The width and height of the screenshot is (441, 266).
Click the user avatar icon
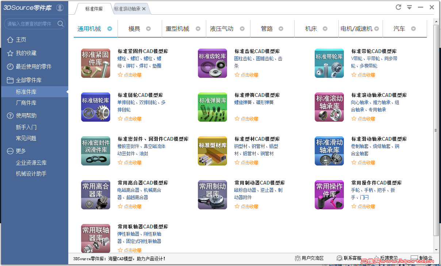click(60, 8)
